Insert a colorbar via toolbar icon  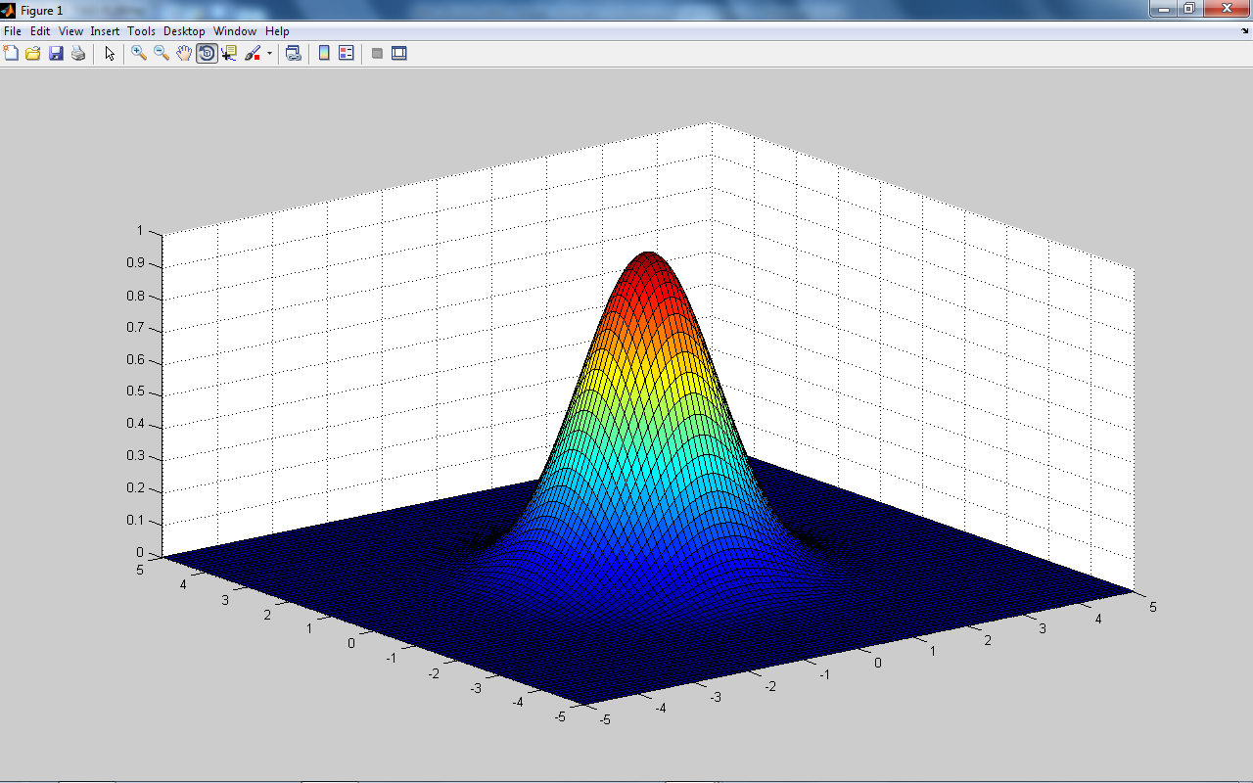point(324,53)
